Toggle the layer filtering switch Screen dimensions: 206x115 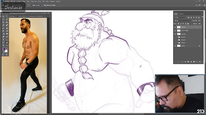click(x=203, y=17)
